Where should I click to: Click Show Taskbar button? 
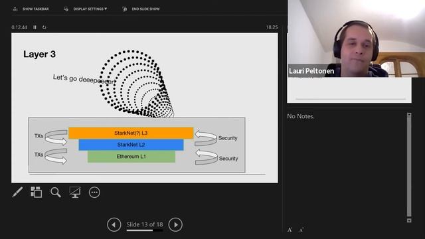coord(31,9)
